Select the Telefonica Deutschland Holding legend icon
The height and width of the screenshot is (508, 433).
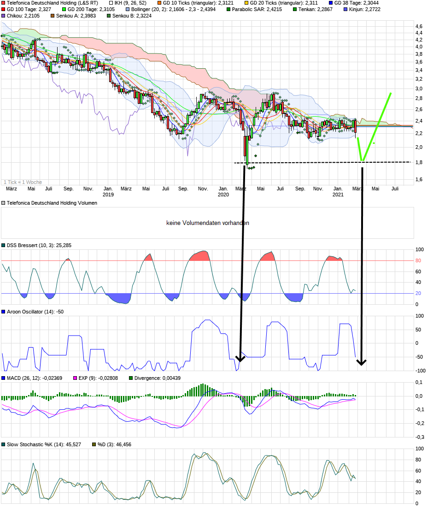[3, 4]
